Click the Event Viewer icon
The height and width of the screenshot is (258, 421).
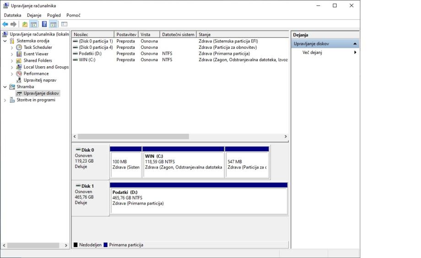(x=19, y=54)
